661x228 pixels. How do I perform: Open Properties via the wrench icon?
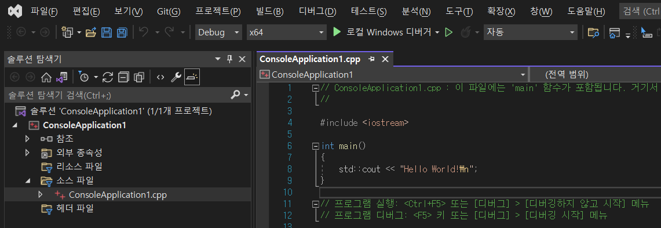tap(176, 77)
